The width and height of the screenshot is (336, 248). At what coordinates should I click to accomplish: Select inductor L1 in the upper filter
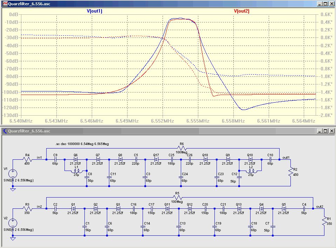click(76, 171)
